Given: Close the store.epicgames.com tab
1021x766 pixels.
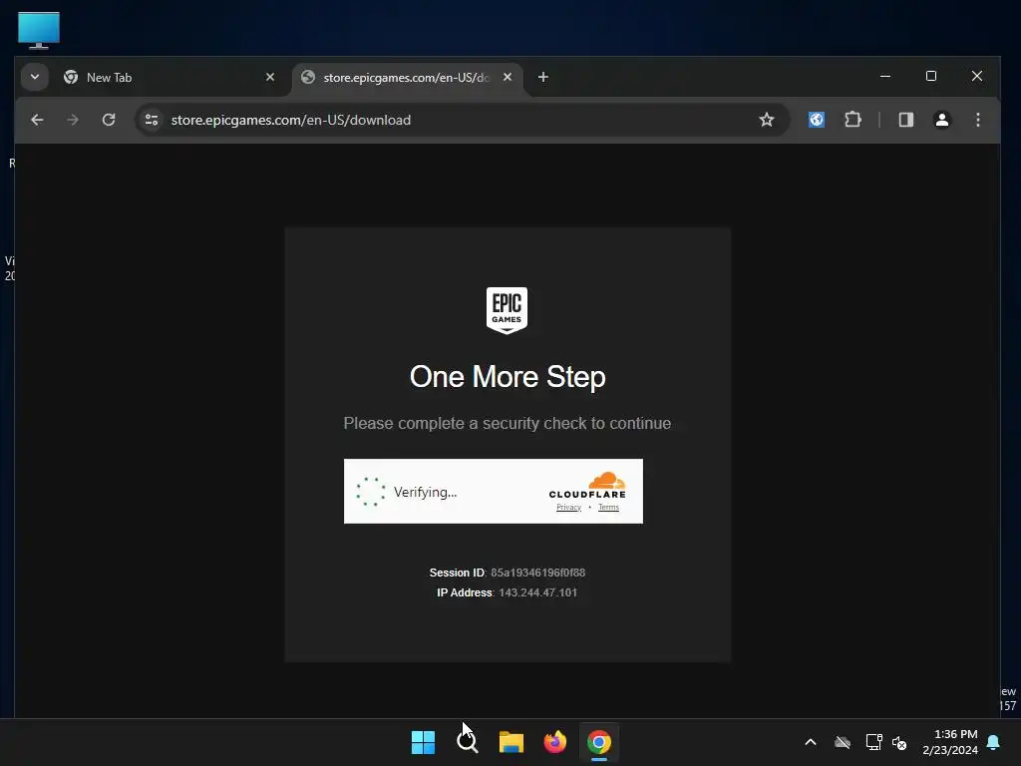Looking at the screenshot, I should point(508,78).
